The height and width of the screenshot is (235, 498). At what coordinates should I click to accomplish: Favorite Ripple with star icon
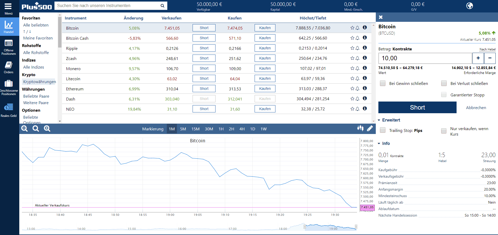pos(352,48)
